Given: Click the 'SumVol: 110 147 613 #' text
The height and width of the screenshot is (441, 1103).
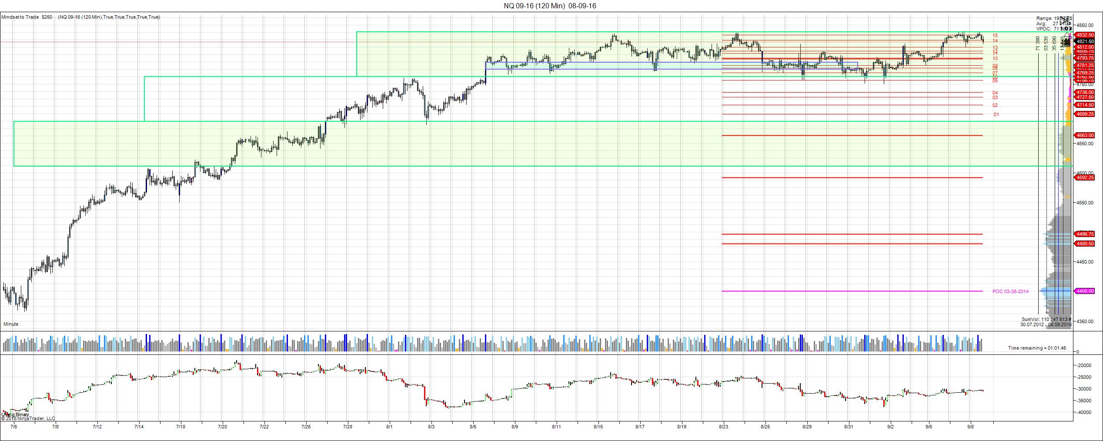Looking at the screenshot, I should pyautogui.click(x=1046, y=319).
